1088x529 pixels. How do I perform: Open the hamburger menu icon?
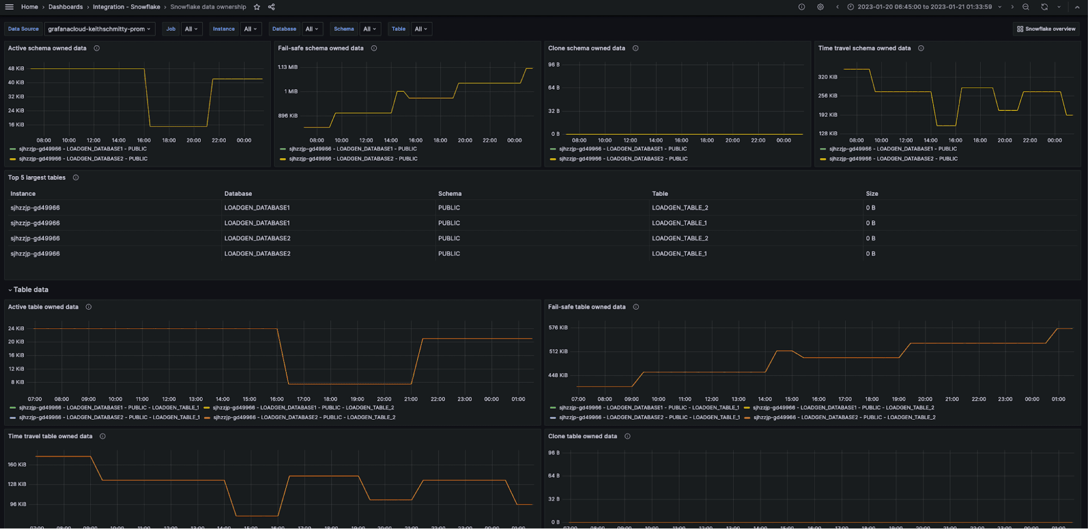tap(9, 7)
